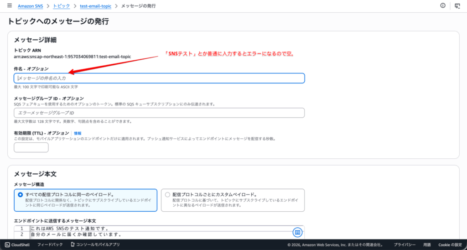
Task: Open the プライバシー footer link
Action: pos(405,245)
